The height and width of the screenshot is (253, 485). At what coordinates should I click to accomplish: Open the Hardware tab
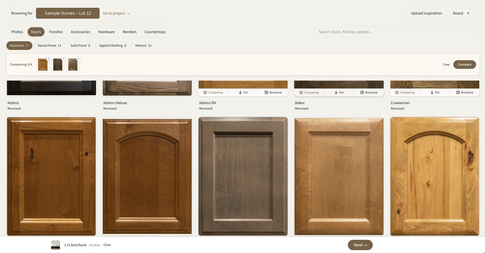106,32
